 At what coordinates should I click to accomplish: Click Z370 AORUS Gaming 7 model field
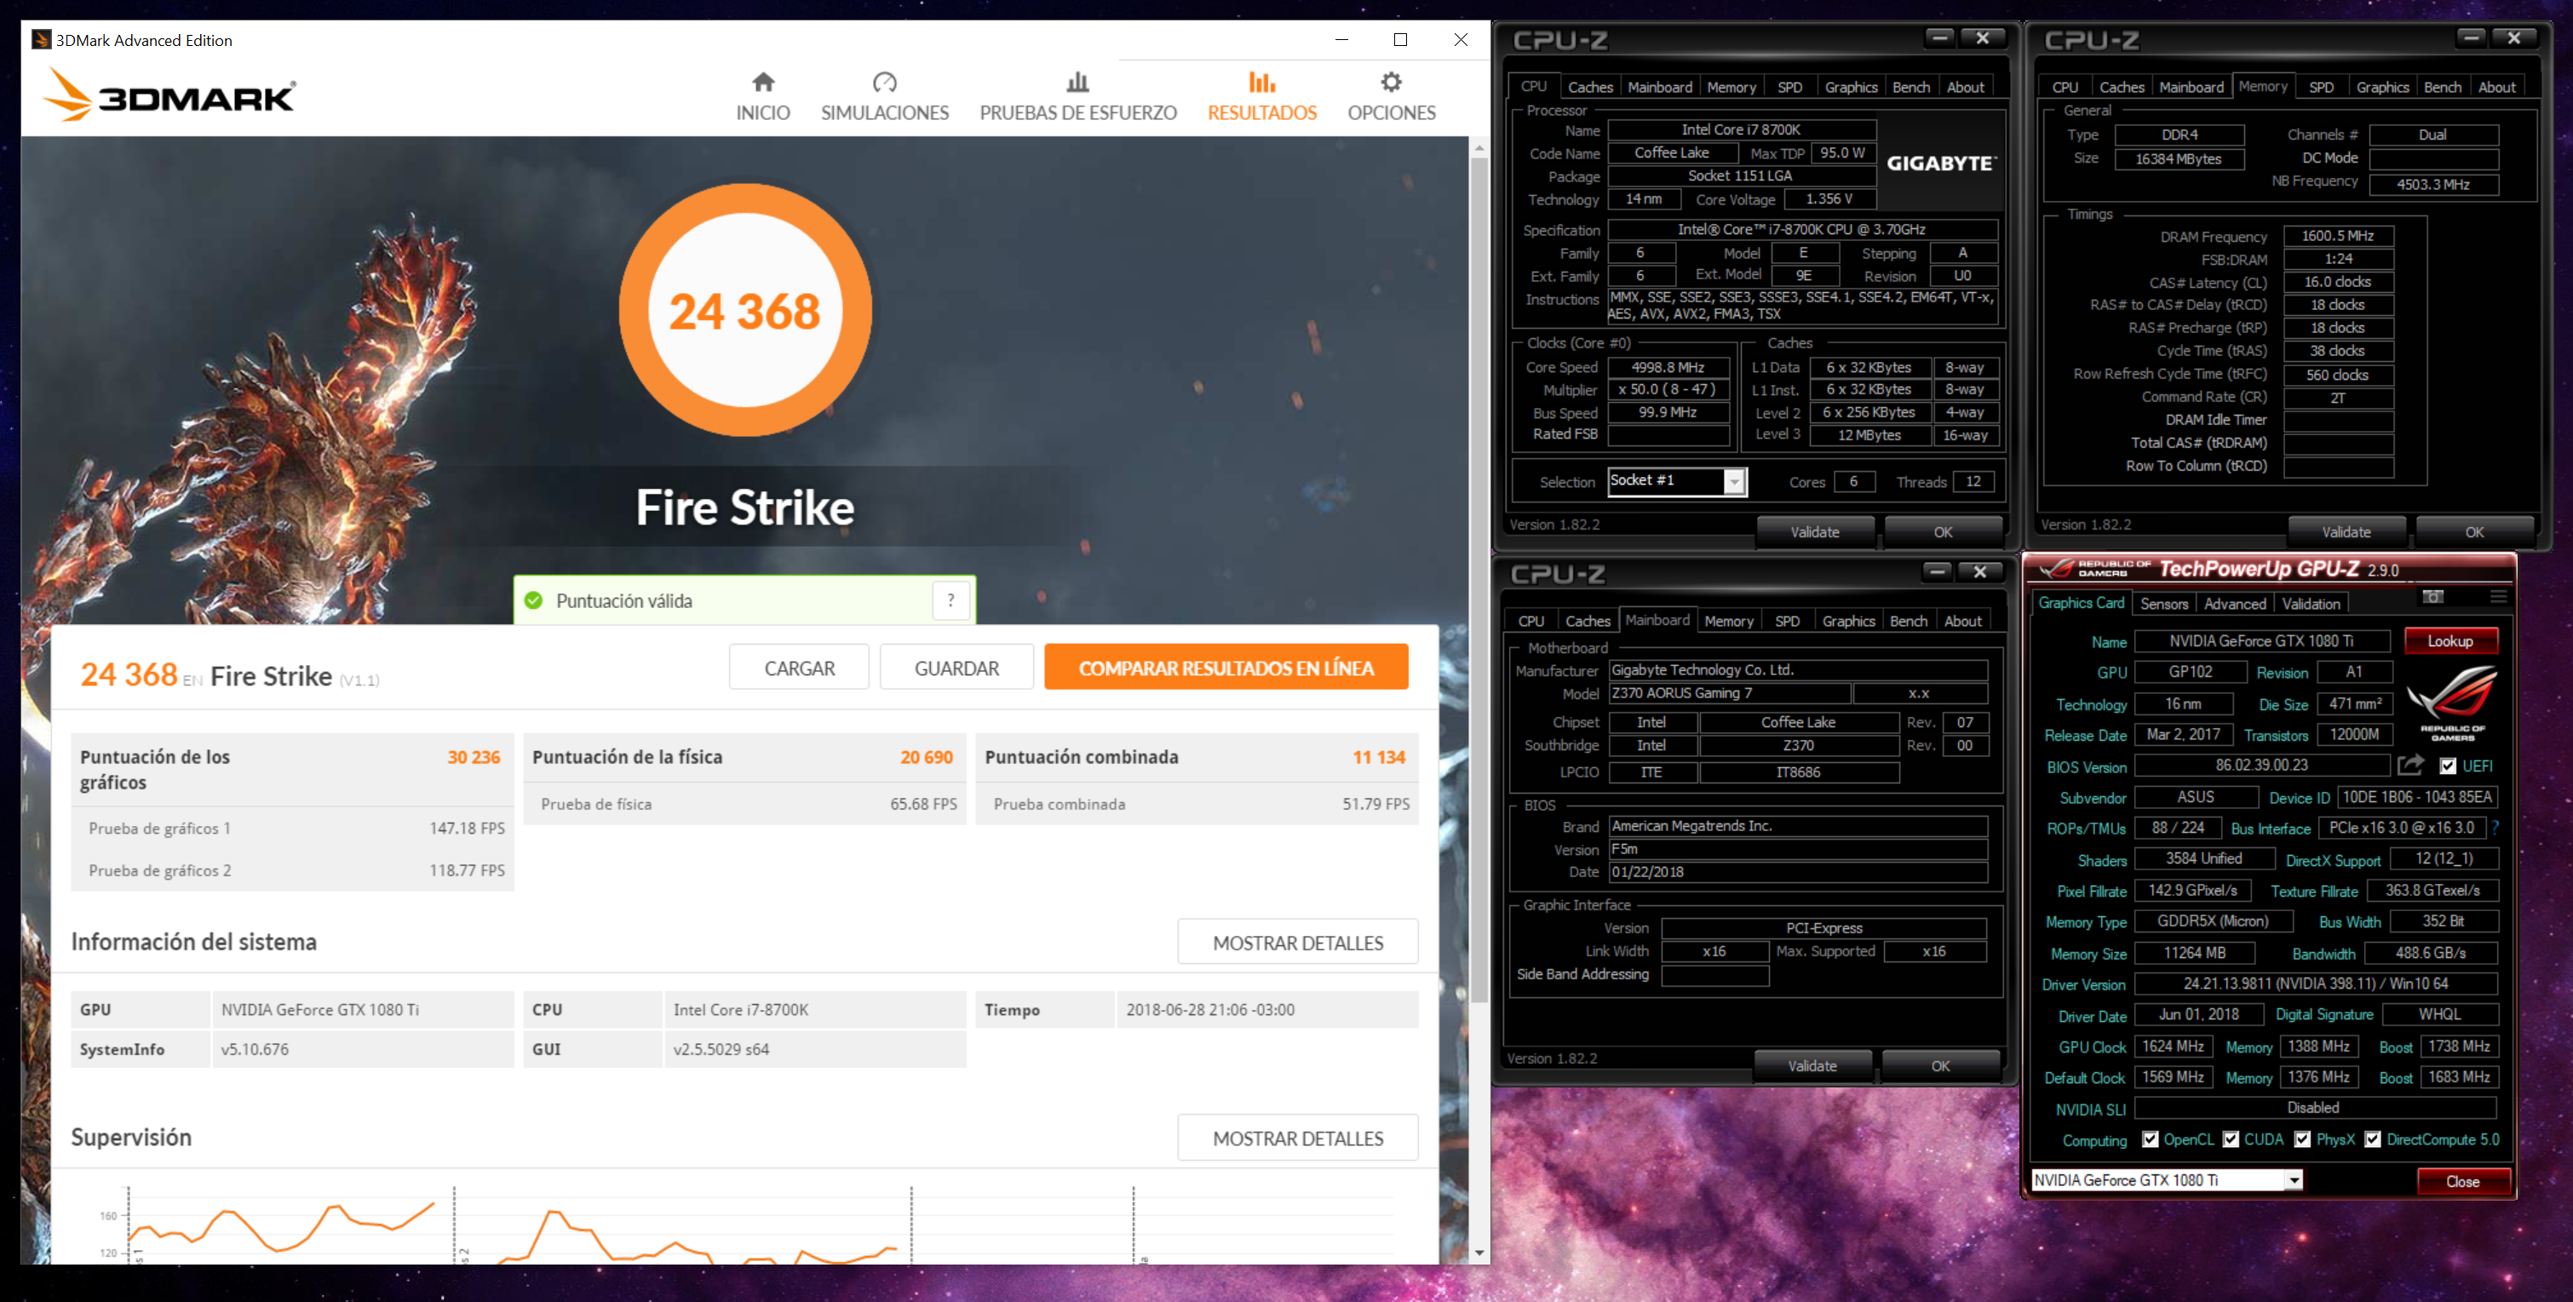point(1729,693)
